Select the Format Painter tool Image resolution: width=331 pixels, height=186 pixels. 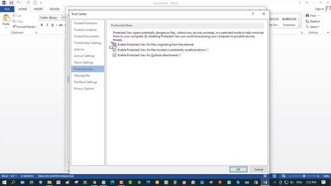(24, 27)
